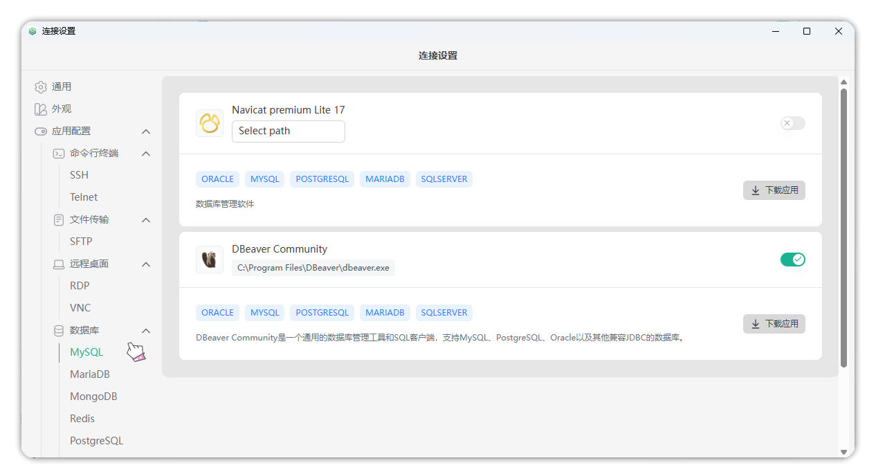Download the DBeaver application button
The width and height of the screenshot is (876, 472).
[774, 324]
